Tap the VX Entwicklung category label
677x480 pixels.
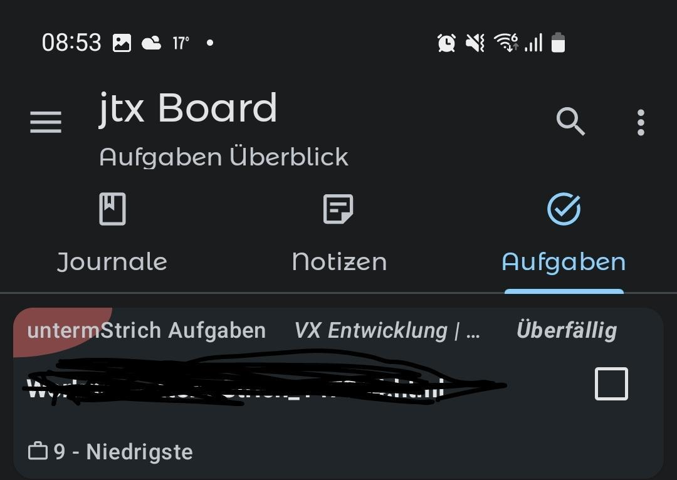(387, 331)
